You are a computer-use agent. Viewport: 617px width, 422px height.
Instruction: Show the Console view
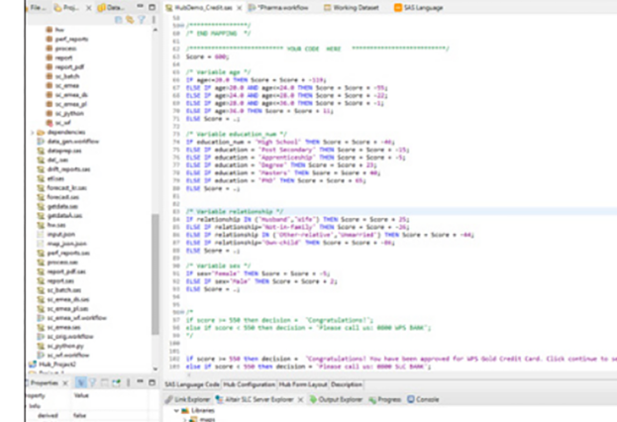(x=427, y=398)
